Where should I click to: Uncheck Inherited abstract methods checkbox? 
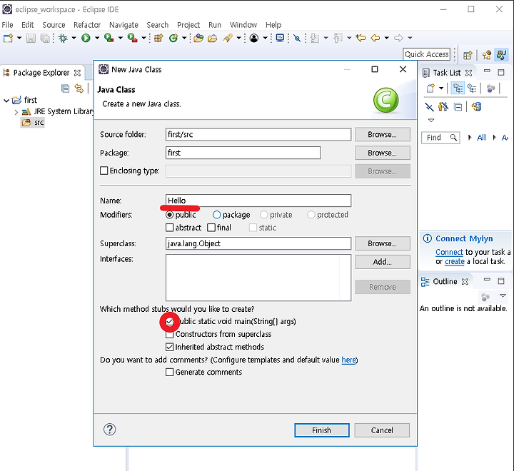click(x=169, y=347)
